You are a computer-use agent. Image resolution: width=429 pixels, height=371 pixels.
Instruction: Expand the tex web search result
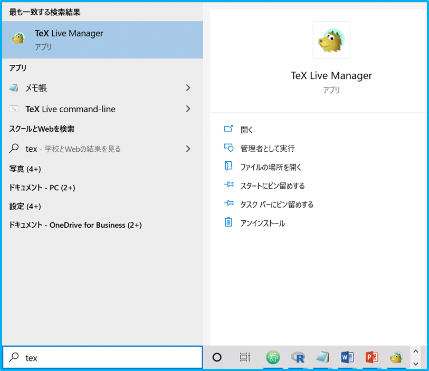(x=188, y=149)
